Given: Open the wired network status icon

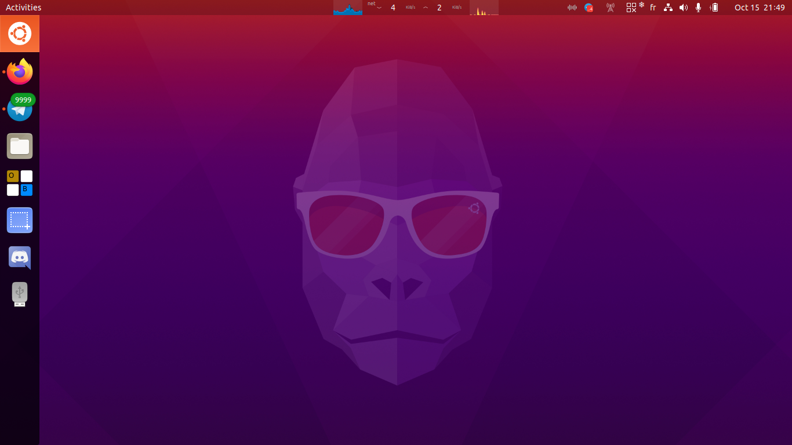Looking at the screenshot, I should pos(668,8).
